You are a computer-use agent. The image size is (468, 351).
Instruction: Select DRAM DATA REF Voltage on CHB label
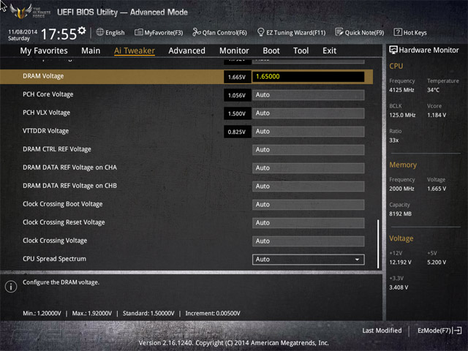(70, 186)
